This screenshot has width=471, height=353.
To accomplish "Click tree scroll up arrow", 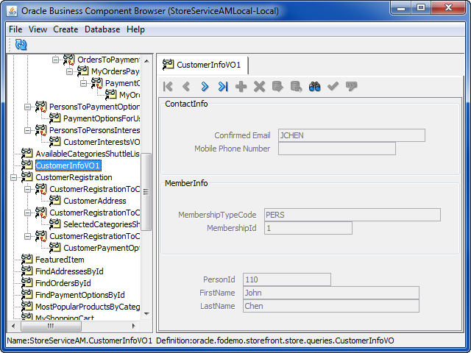I will tap(146, 61).
